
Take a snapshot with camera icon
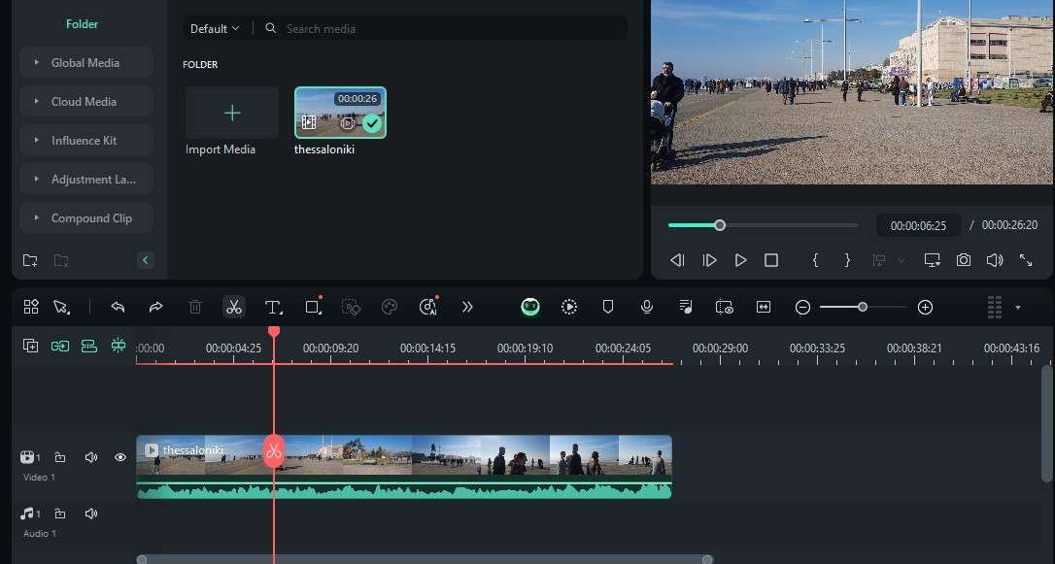tap(964, 260)
